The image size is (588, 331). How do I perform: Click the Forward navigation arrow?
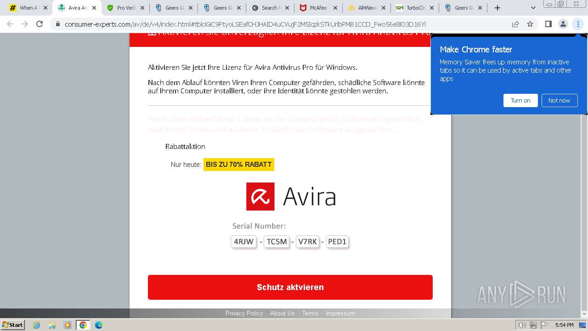coord(25,24)
